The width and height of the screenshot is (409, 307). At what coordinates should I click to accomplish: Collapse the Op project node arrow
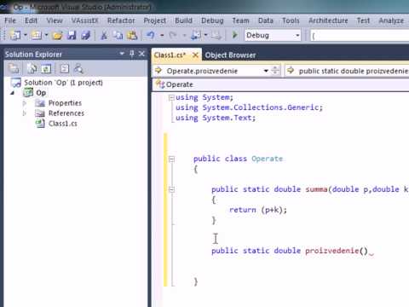coord(12,93)
